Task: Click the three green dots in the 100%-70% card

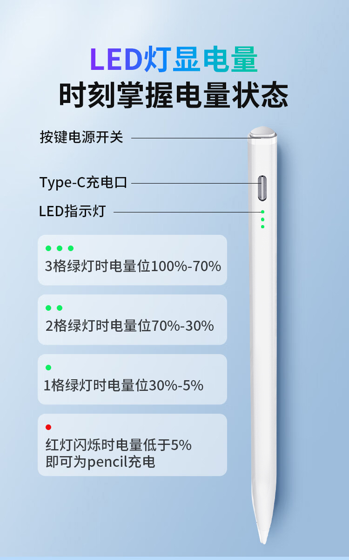Action: click(60, 248)
